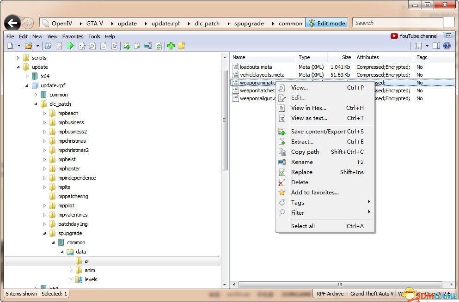Open the dropdown arrow beside Open folder icon
The image size is (459, 302).
[37, 46]
